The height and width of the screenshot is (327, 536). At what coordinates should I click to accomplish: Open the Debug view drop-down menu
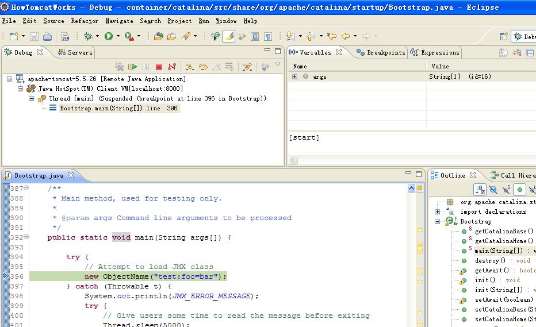(278, 64)
